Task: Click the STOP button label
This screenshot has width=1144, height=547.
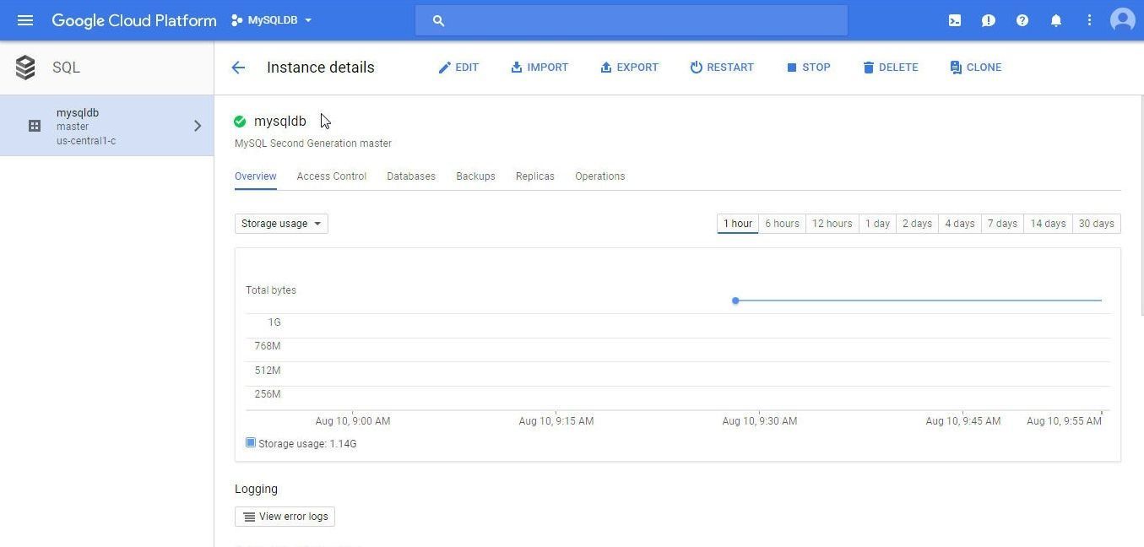Action: (816, 68)
